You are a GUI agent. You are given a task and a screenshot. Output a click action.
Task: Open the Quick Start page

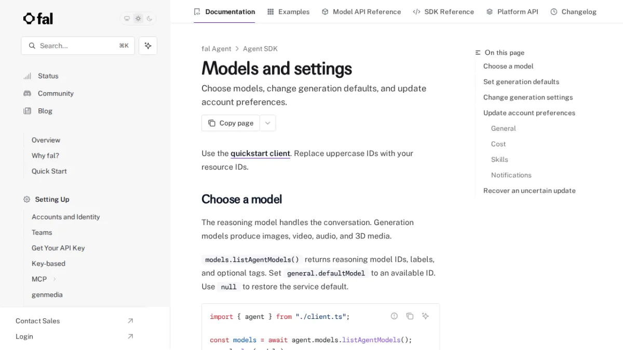click(49, 171)
